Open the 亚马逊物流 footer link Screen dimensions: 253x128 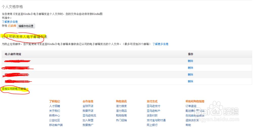click(x=89, y=116)
